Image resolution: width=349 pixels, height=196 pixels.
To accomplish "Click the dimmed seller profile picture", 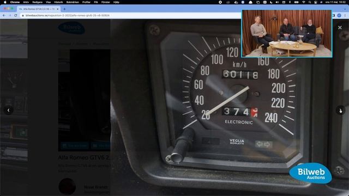I will pyautogui.click(x=67, y=186).
